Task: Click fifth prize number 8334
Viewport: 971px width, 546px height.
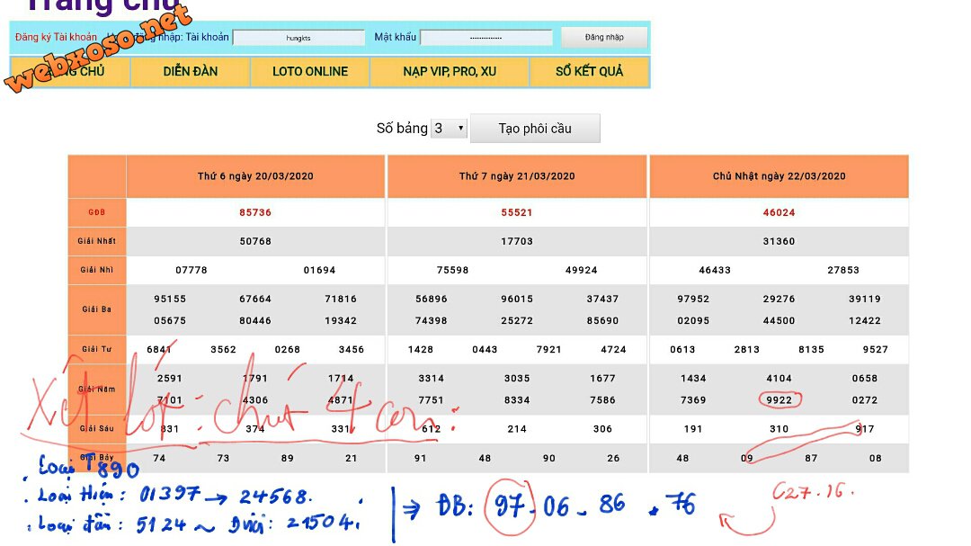Action: tap(517, 400)
